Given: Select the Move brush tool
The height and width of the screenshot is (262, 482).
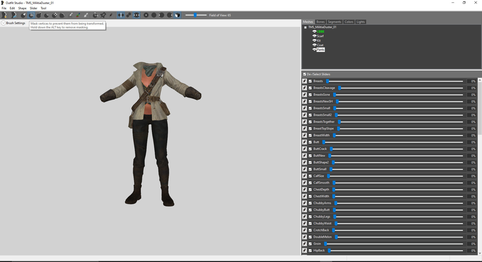Looking at the screenshot, I should pyautogui.click(x=54, y=15).
